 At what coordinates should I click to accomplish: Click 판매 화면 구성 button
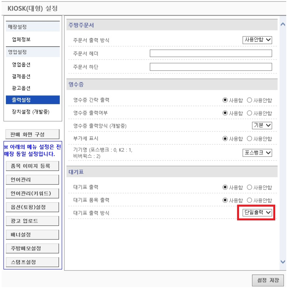tap(33, 134)
